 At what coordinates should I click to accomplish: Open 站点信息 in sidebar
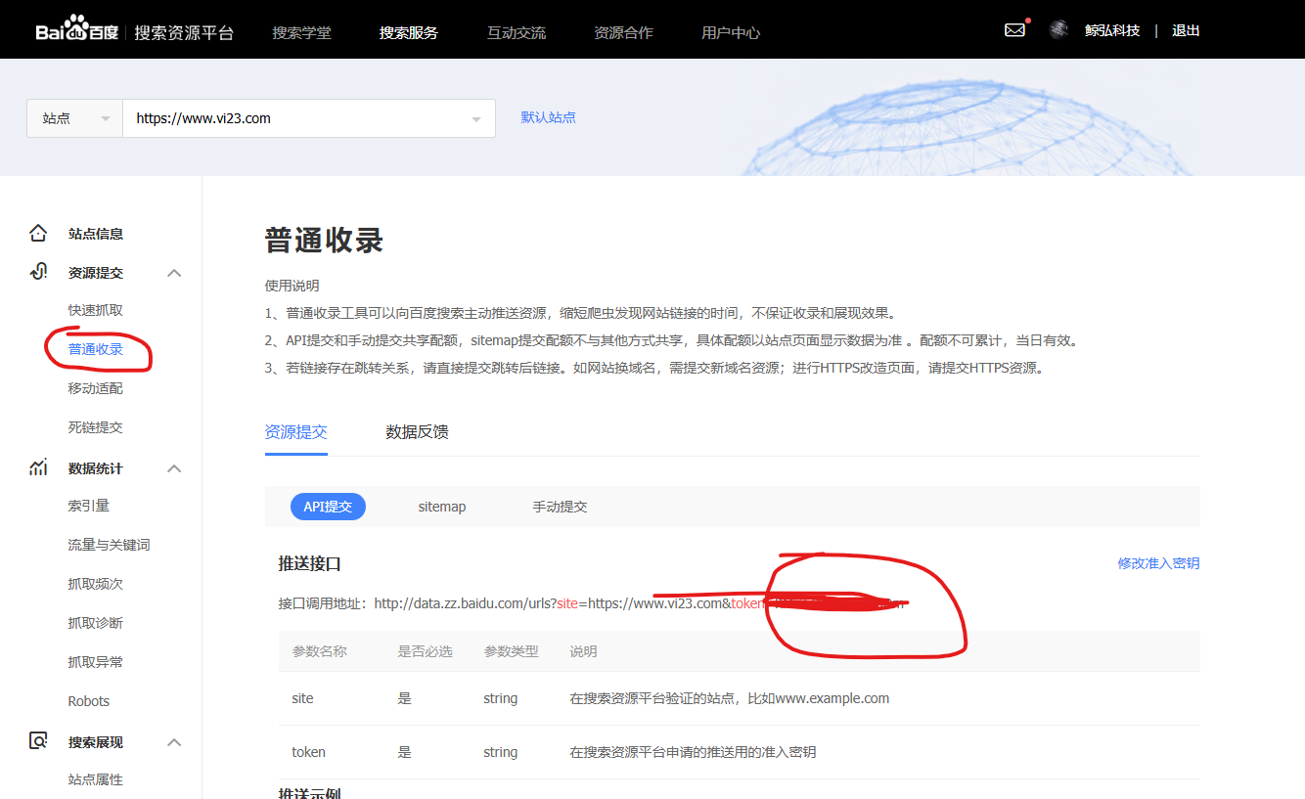(96, 234)
